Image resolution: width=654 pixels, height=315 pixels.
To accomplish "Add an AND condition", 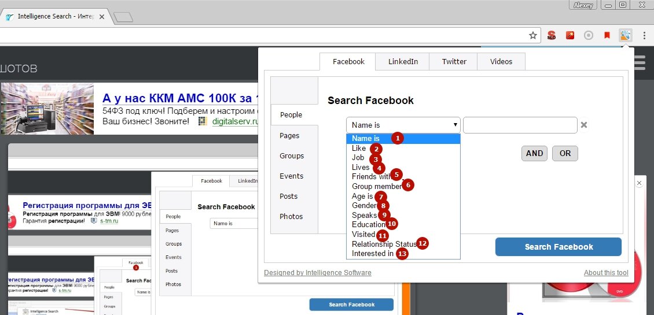I will pyautogui.click(x=534, y=153).
